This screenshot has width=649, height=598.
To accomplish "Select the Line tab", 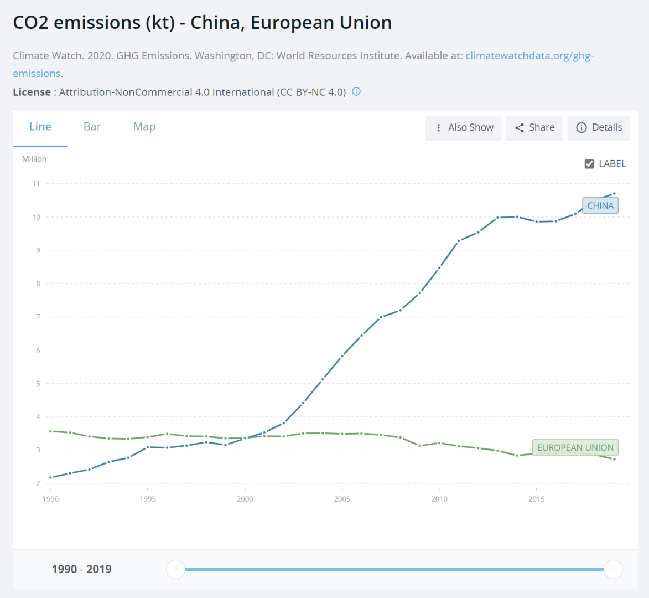I will tap(40, 127).
